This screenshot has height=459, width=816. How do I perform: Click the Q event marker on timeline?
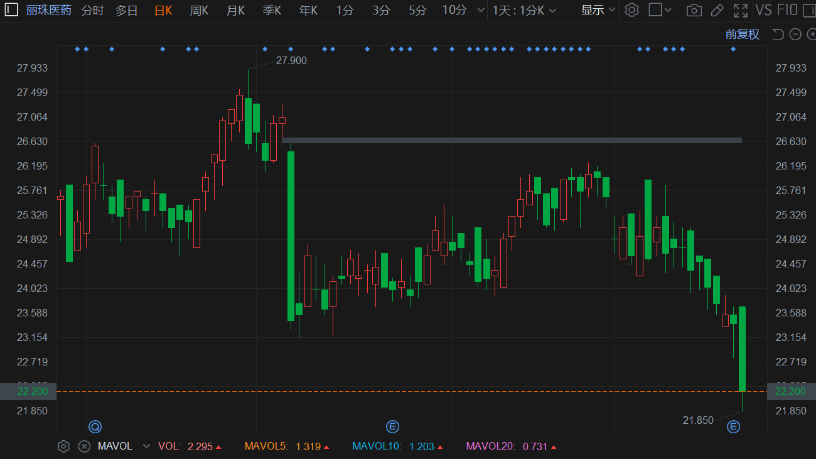click(95, 427)
